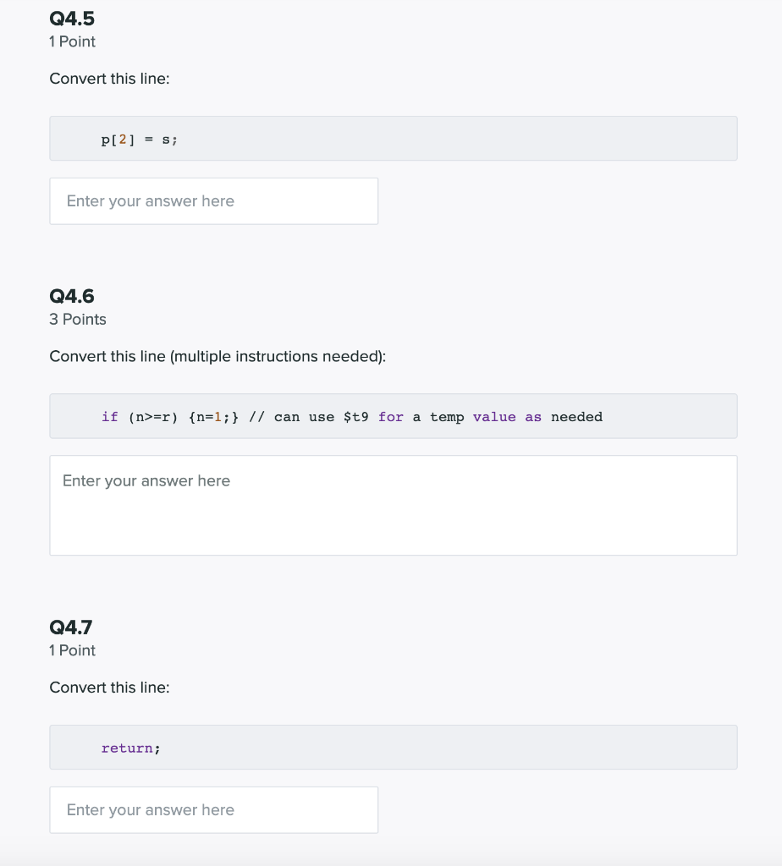Screen dimensions: 782x866
Task: Click the Q4.5 answer input field
Action: (213, 200)
